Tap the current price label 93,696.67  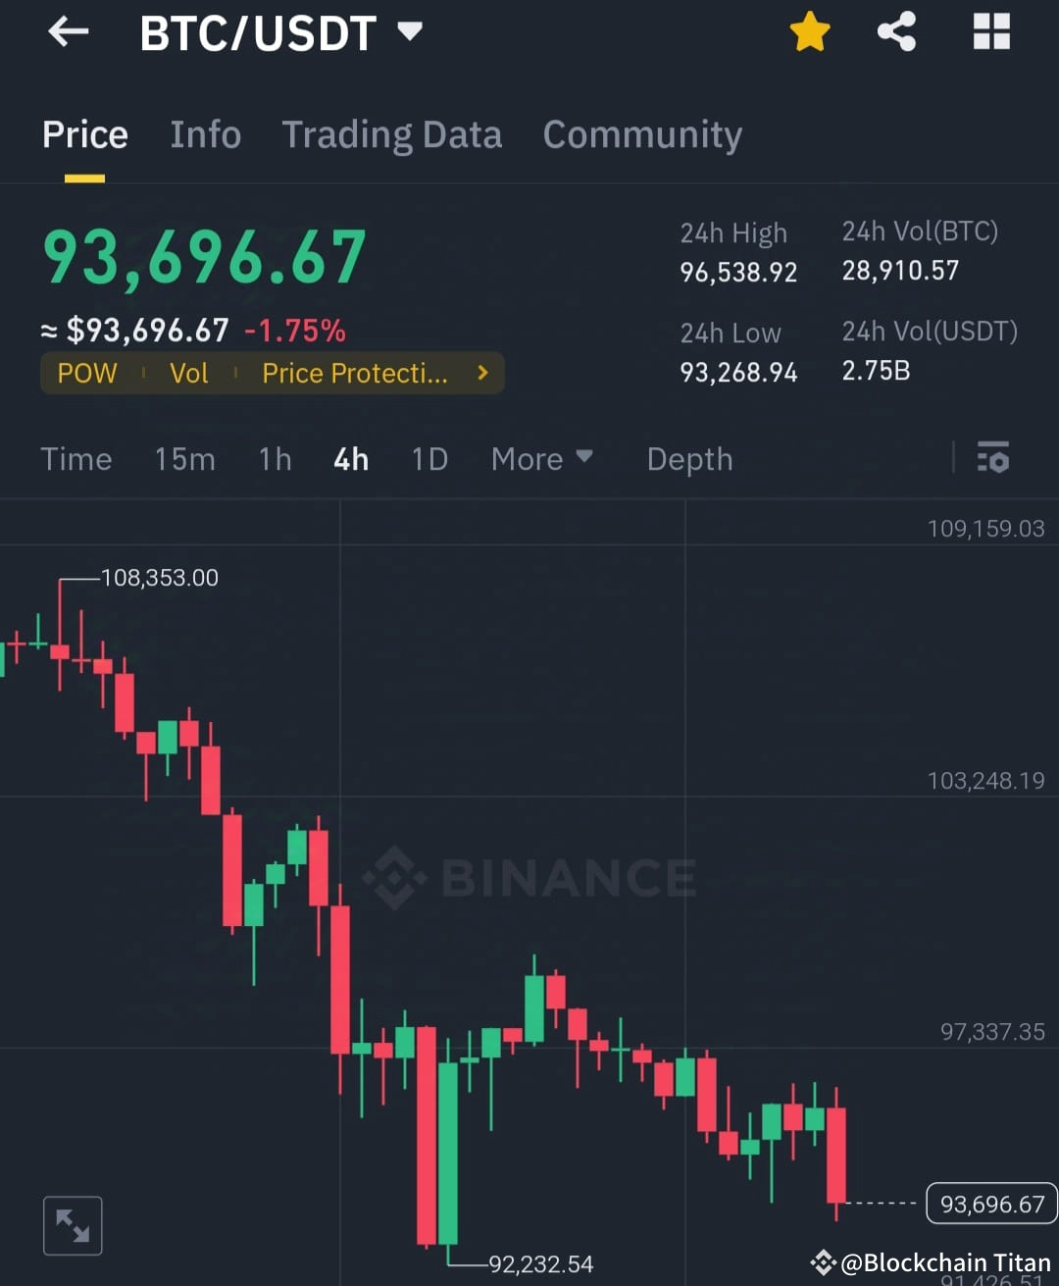point(202,256)
